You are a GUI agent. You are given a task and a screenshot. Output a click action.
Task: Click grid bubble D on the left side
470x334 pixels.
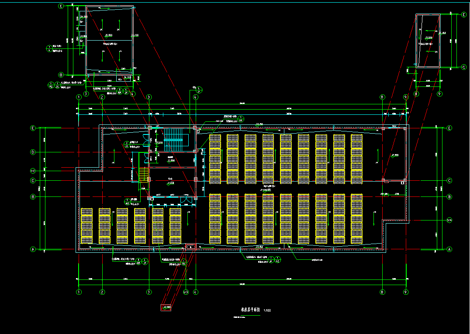[33, 152]
